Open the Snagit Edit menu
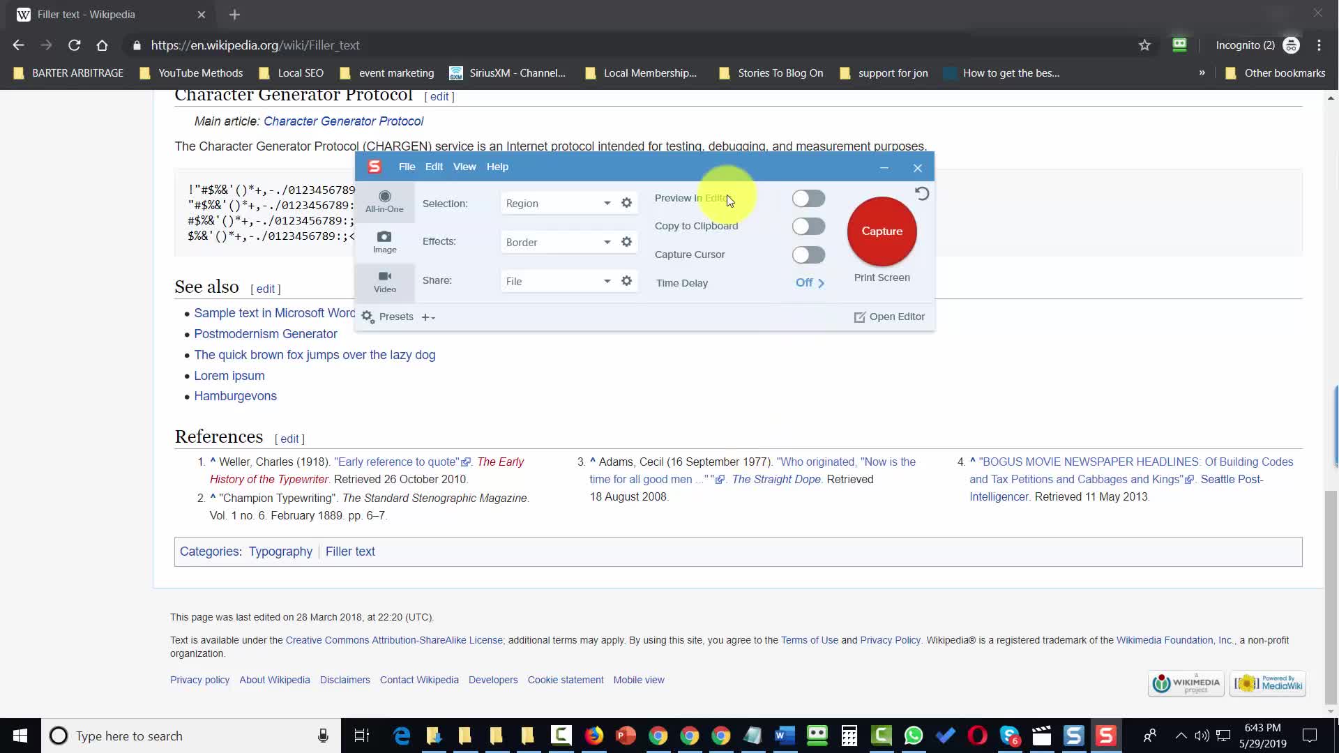The height and width of the screenshot is (753, 1339). 434,167
